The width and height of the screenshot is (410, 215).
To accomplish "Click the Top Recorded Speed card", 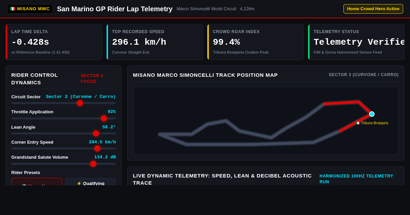I will click(154, 42).
